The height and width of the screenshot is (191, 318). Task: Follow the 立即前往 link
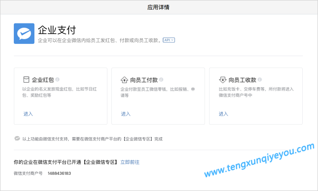[x=130, y=162]
